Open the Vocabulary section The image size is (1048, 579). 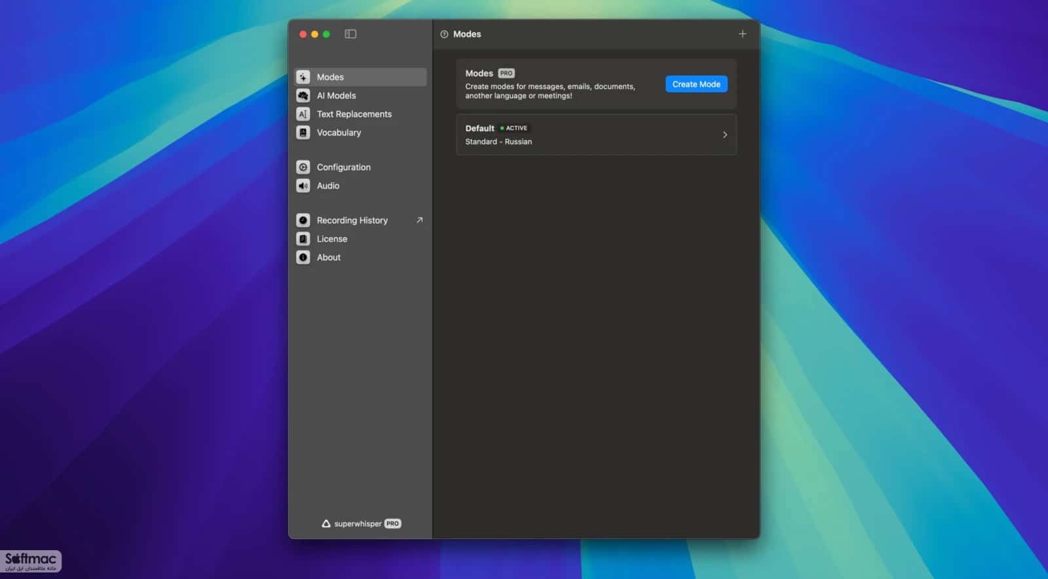(x=361, y=132)
